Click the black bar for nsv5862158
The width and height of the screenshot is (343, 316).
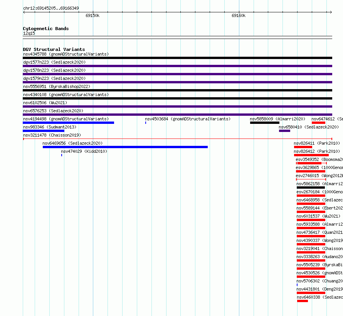[x=311, y=188]
